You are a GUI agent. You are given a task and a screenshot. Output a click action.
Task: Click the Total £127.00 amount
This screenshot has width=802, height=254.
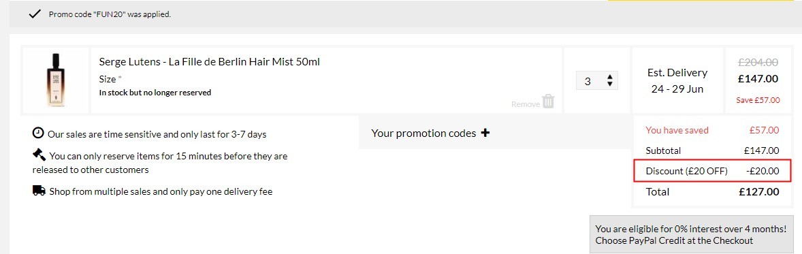(759, 192)
